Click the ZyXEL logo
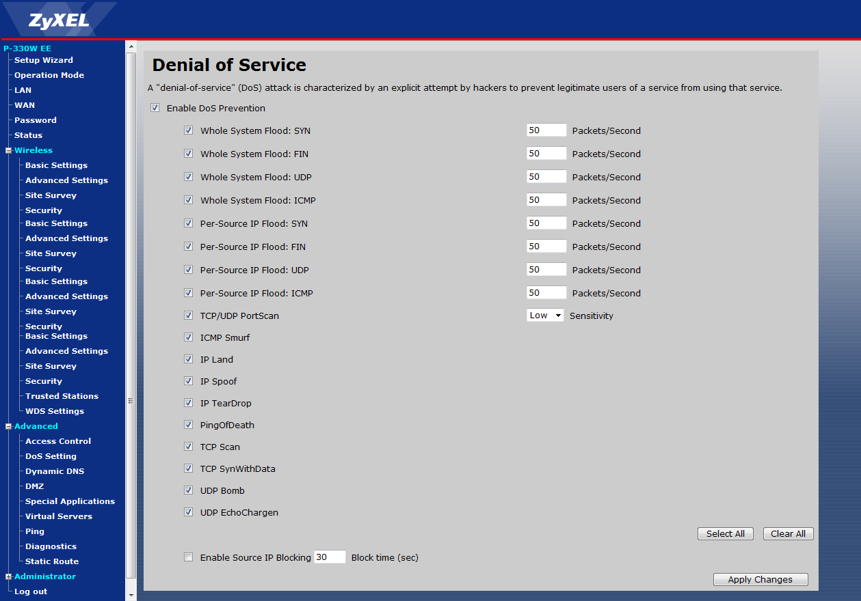861x601 pixels. pyautogui.click(x=59, y=20)
